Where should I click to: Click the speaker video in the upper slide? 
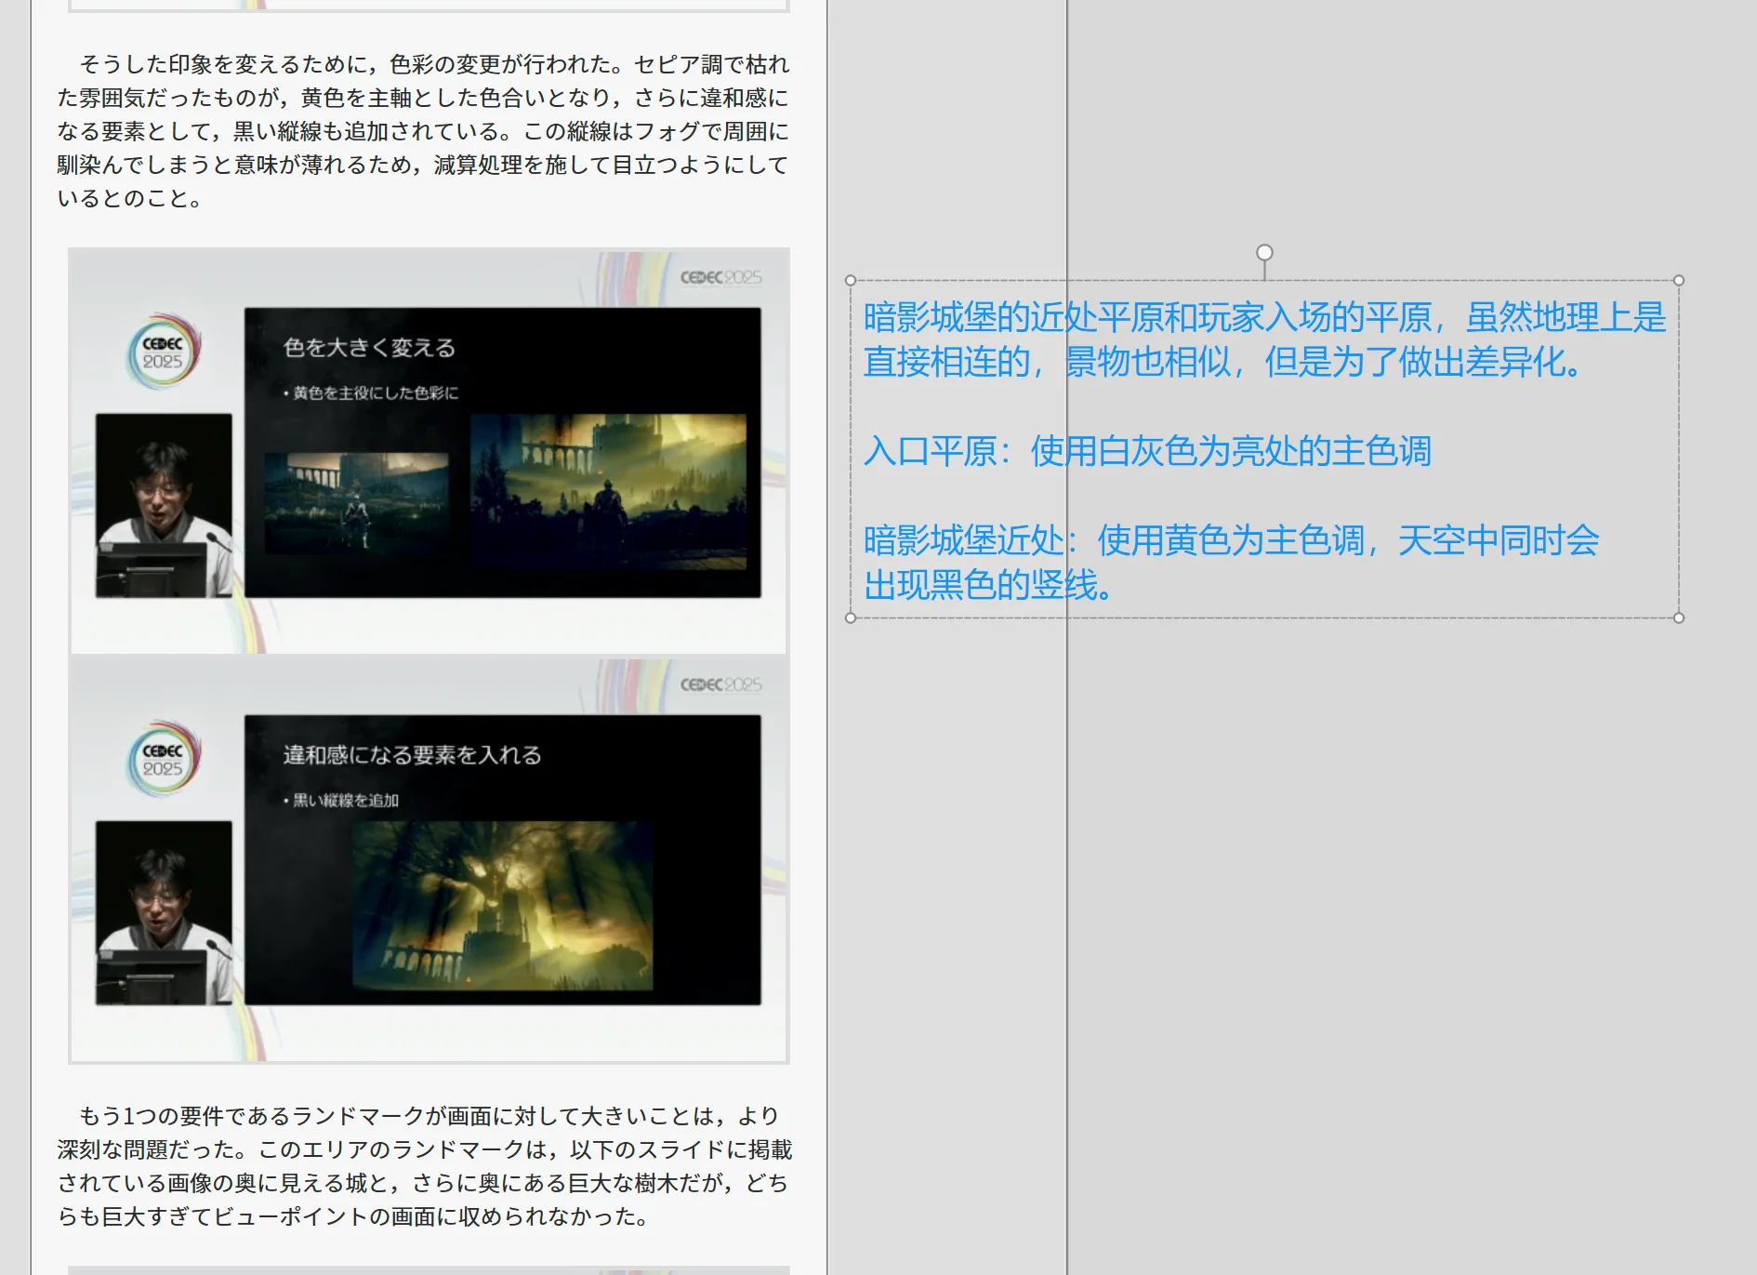point(164,505)
